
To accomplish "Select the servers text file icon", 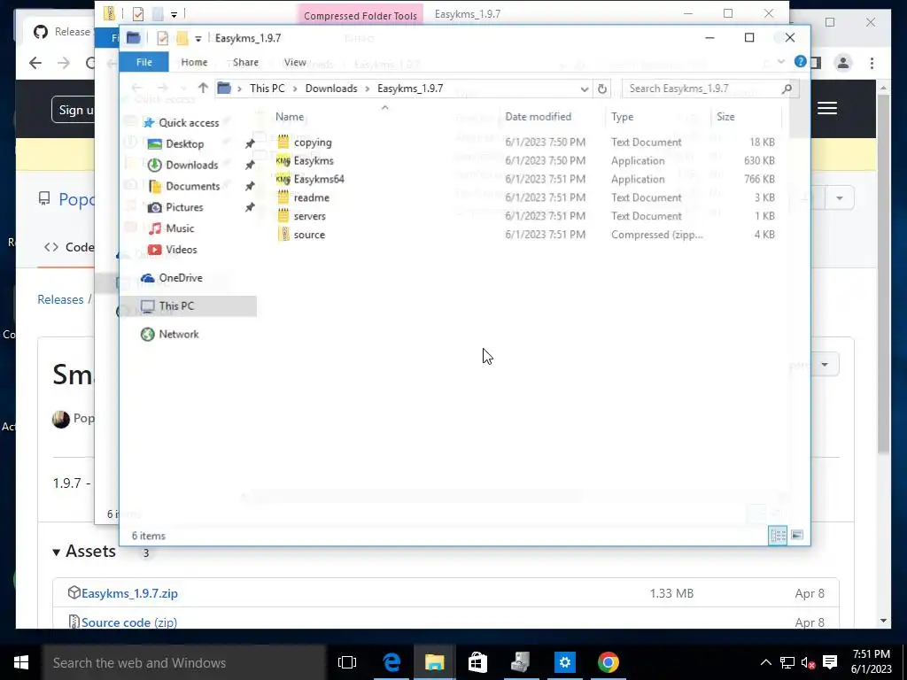I will [x=283, y=216].
